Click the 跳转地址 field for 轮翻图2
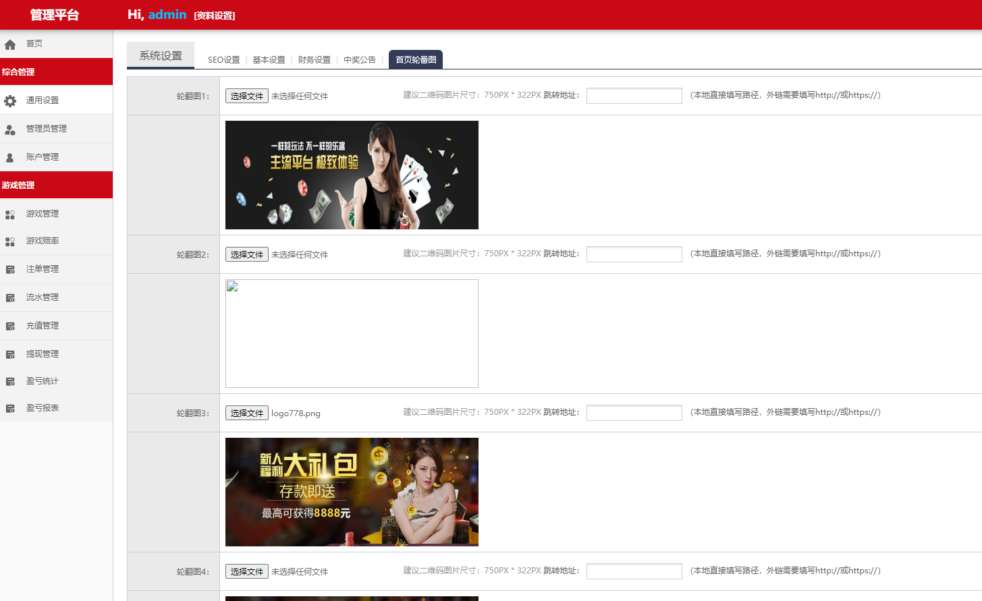 point(634,254)
